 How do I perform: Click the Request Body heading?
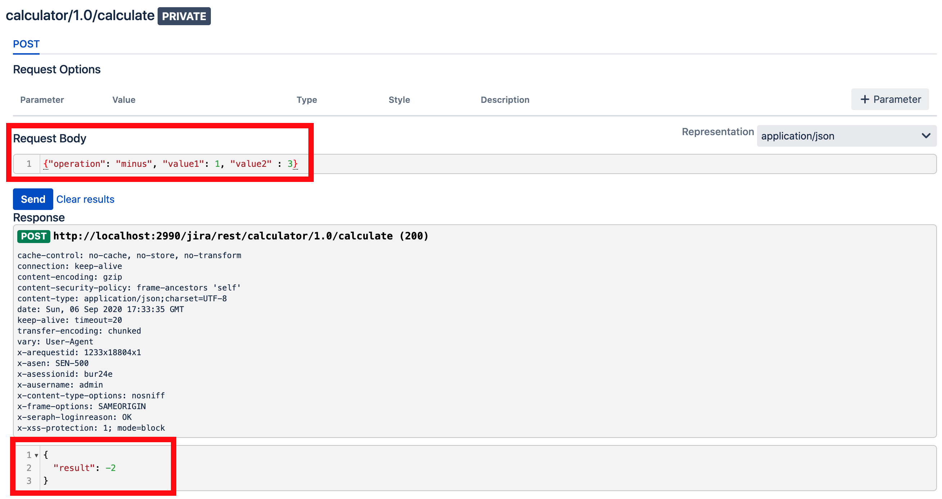(x=50, y=138)
